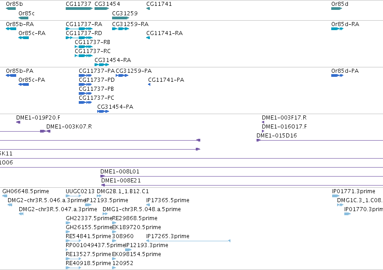Click the DME1-019P20.F BAC end

18,122
